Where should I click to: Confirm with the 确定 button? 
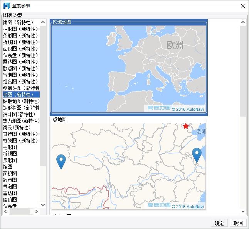coord(219,223)
